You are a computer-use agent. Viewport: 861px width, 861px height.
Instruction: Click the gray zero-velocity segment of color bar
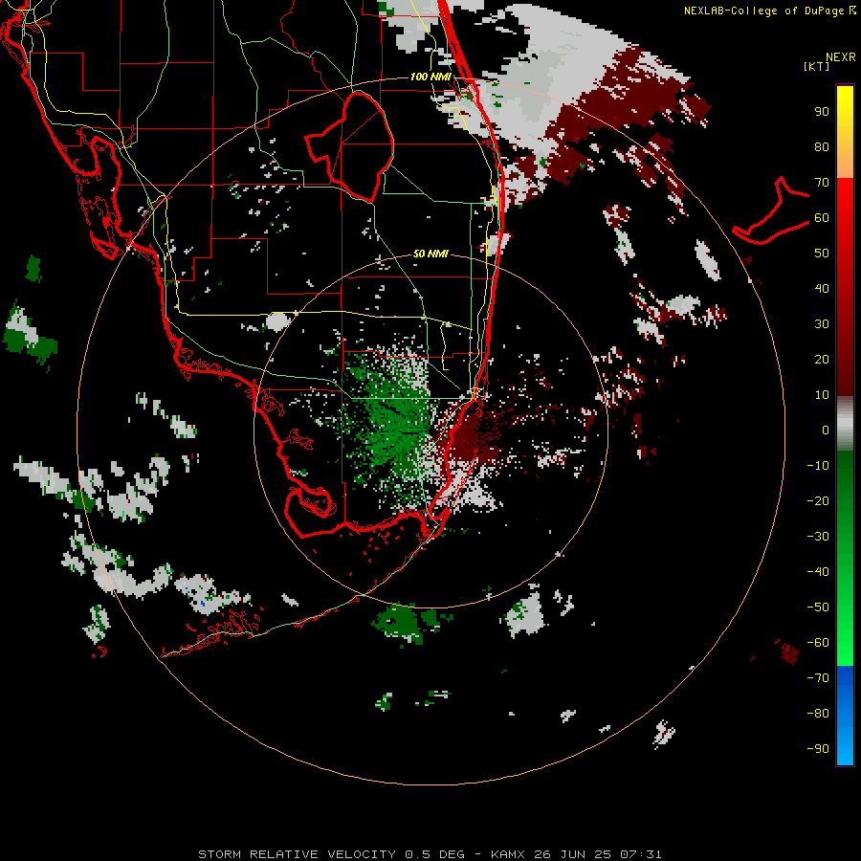[x=845, y=424]
